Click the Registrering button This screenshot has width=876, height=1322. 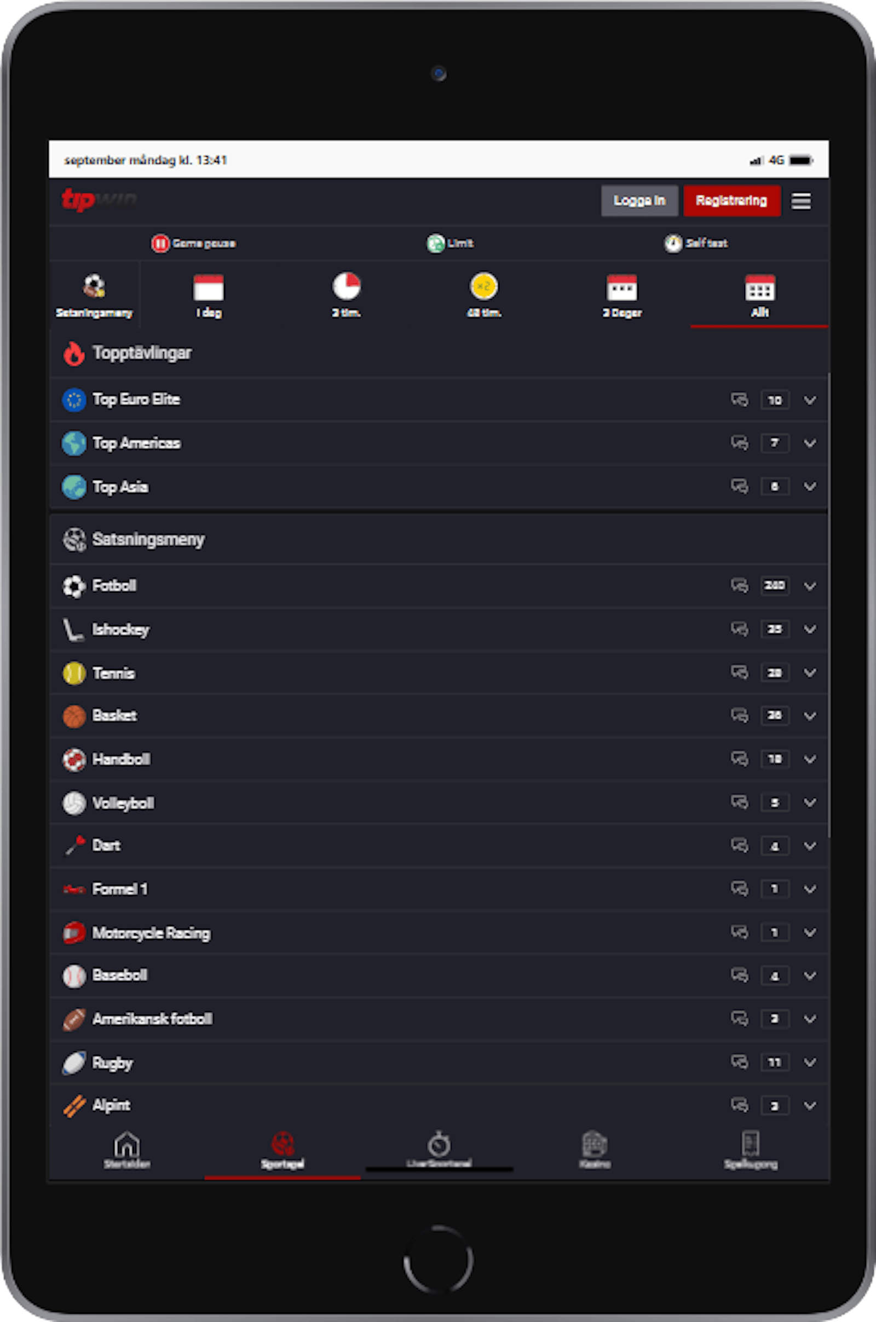(x=732, y=200)
